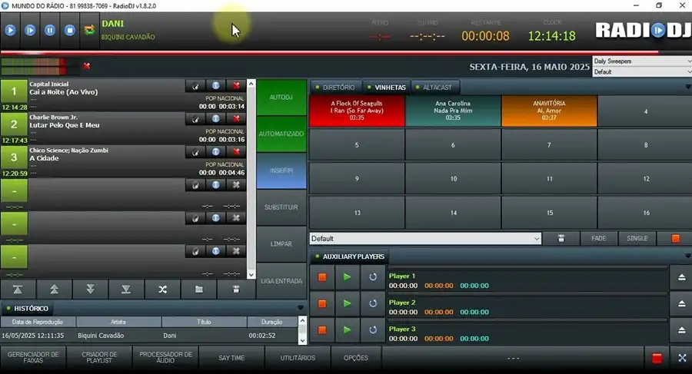Stop the main player
Viewport: 692px width, 374px height.
tap(70, 30)
